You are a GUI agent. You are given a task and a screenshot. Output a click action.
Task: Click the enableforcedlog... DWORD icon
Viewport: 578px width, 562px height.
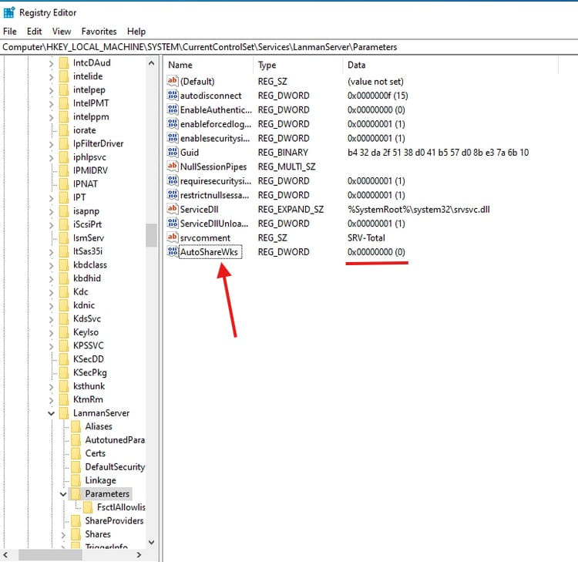pyautogui.click(x=173, y=124)
